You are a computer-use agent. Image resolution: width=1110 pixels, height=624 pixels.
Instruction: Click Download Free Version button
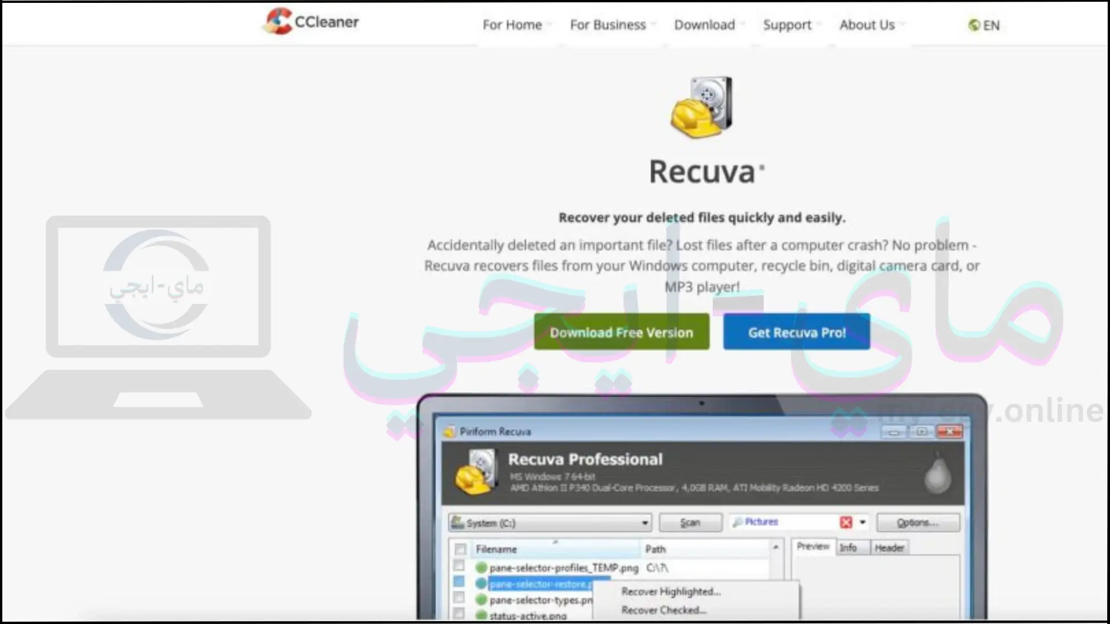621,332
